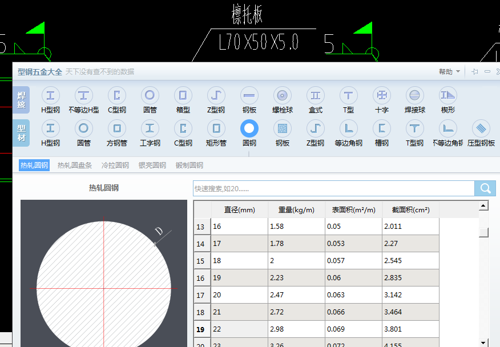The height and width of the screenshot is (347, 500).
Task: Select the 圆钢 round bar icon
Action: tap(249, 128)
